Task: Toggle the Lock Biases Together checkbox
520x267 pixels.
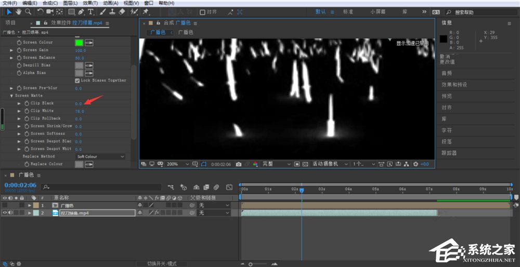Action: tap(77, 81)
